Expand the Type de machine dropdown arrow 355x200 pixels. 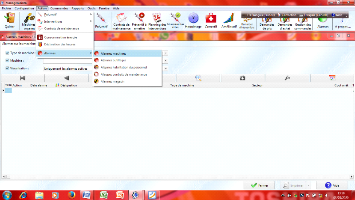pyautogui.click(x=166, y=53)
